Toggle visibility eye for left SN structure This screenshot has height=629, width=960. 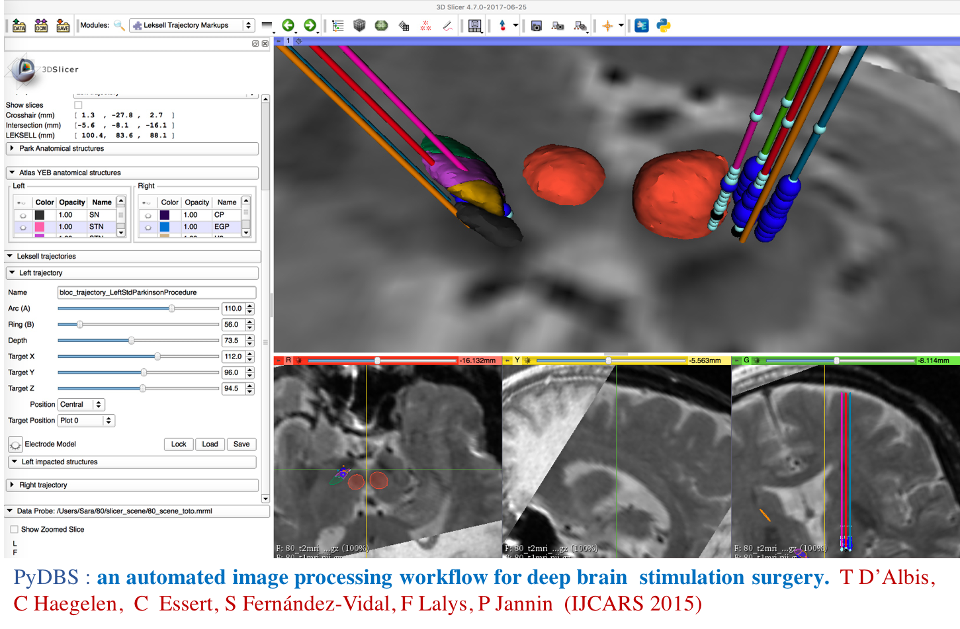(x=22, y=216)
